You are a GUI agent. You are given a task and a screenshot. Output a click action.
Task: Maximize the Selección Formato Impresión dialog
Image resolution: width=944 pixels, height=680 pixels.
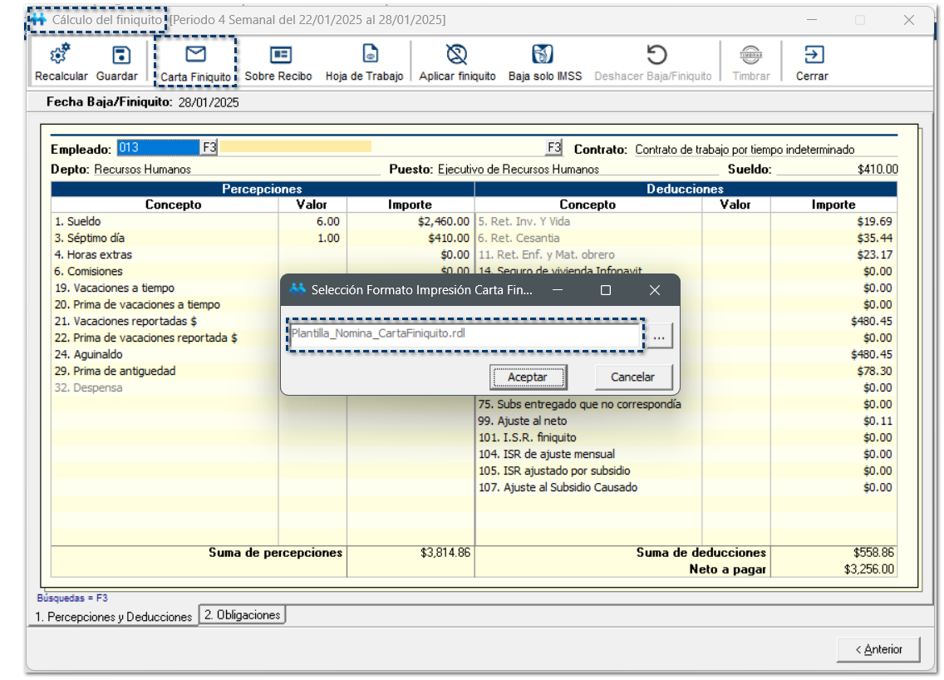point(606,290)
